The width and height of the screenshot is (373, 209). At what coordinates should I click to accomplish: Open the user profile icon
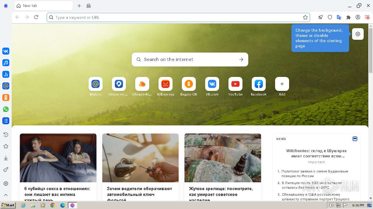click(x=358, y=17)
